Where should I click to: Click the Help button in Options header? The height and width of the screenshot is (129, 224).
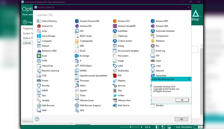point(28,22)
